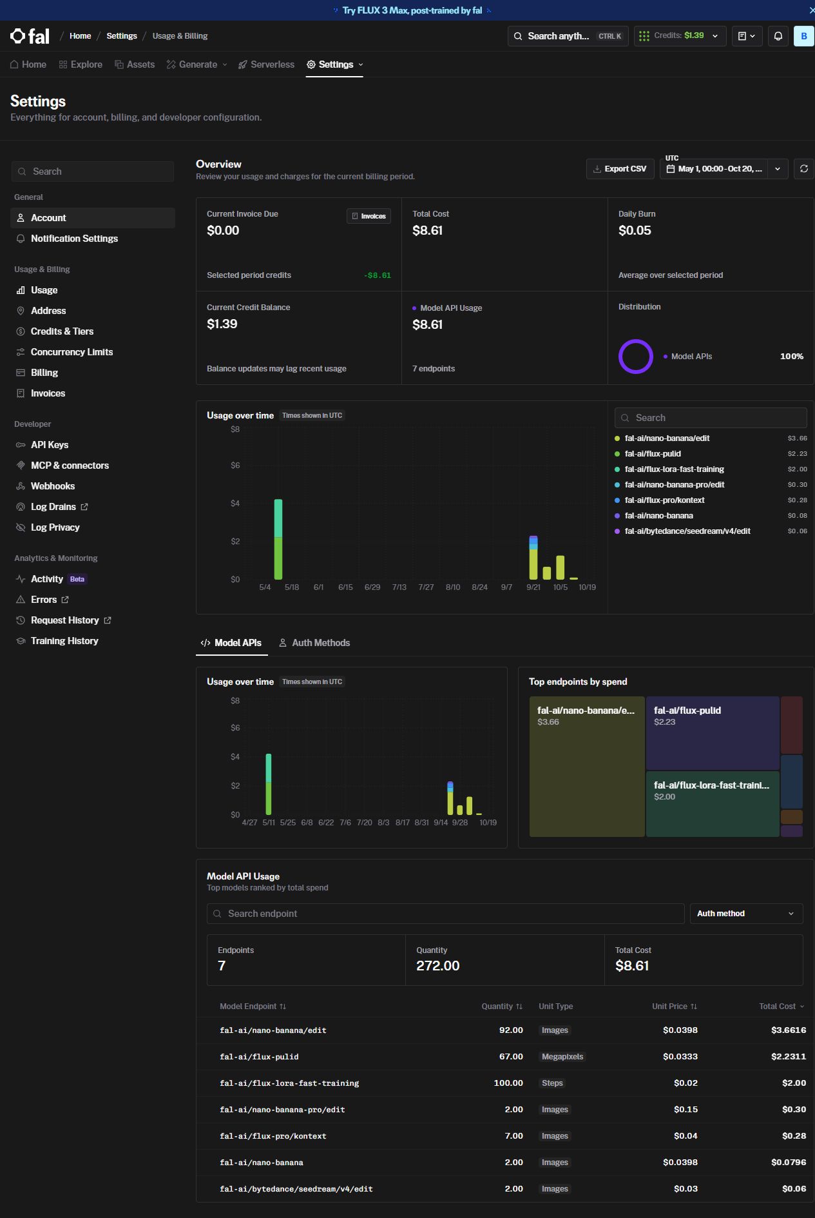Open the user avatar B
The height and width of the screenshot is (1218, 815).
804,36
